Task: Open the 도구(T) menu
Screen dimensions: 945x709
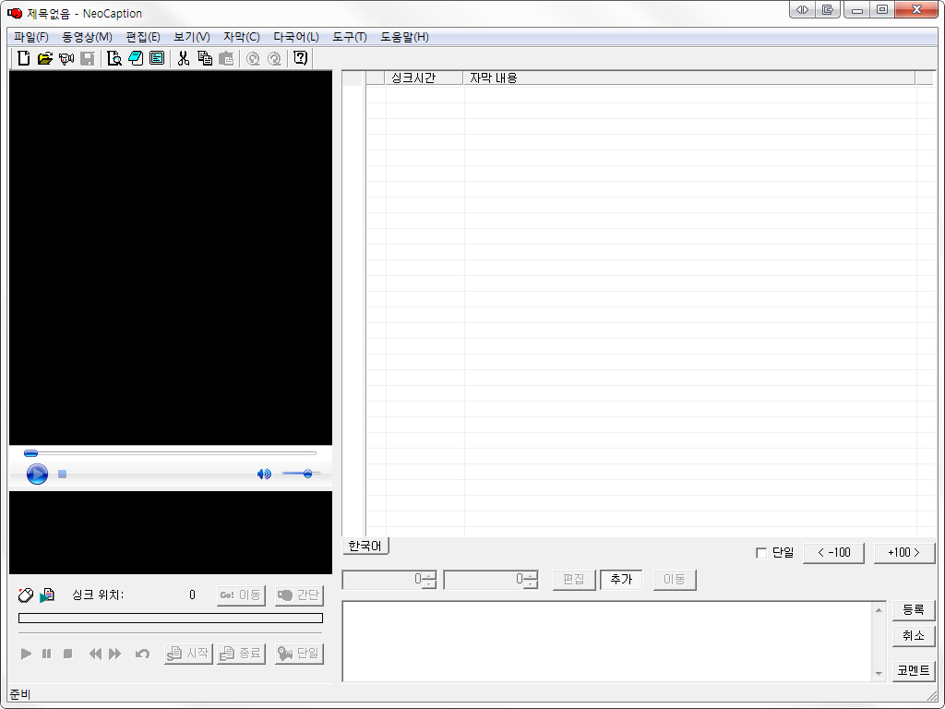Action: pos(350,37)
